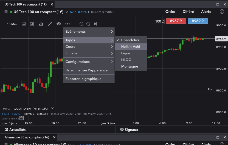The image size is (228, 145).
Task: Zoom in on the chart
Action: point(88,24)
